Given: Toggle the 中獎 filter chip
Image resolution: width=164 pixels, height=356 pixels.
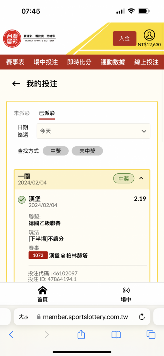Looking at the screenshot, I should (55, 151).
